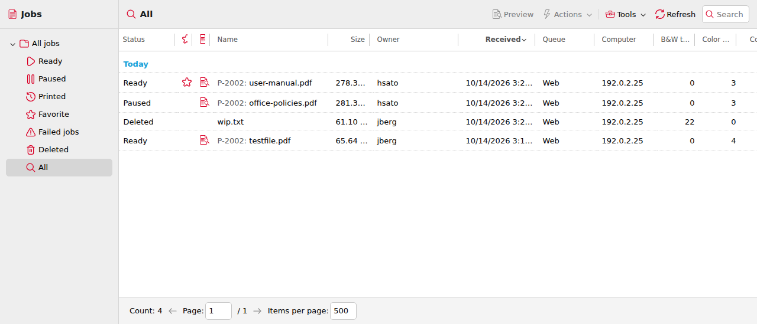The image size is (757, 324).
Task: Sort by Computer column header
Action: 619,40
